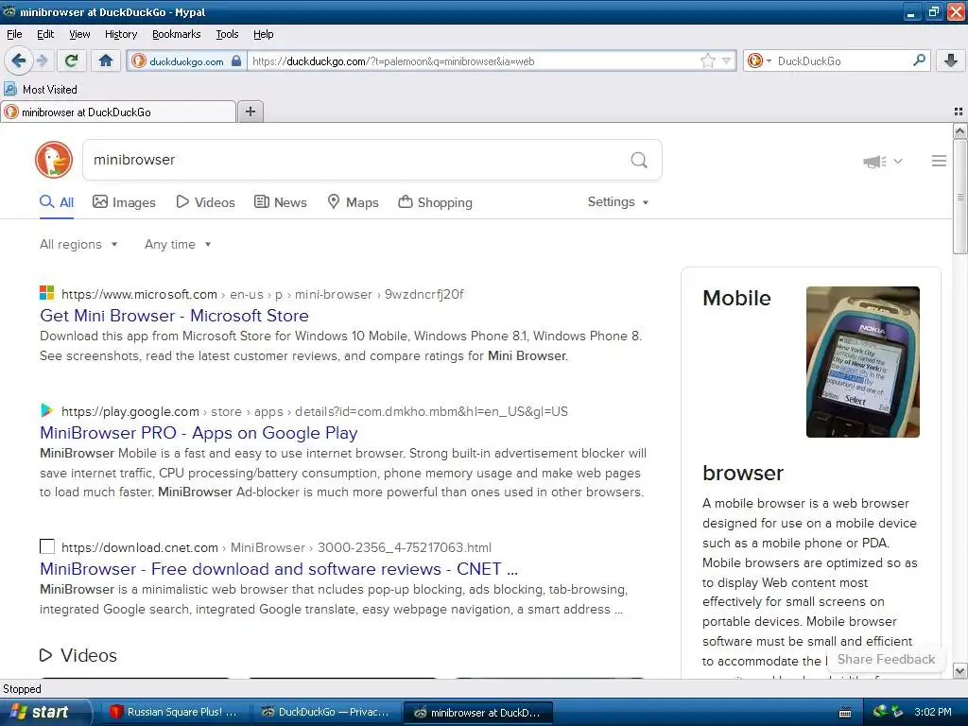968x726 pixels.
Task: Open Get Mini Browser - Microsoft Store link
Action: 174,316
